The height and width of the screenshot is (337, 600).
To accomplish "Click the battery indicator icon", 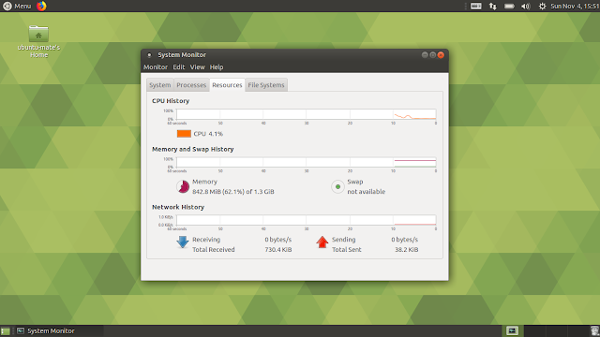I will coord(509,7).
